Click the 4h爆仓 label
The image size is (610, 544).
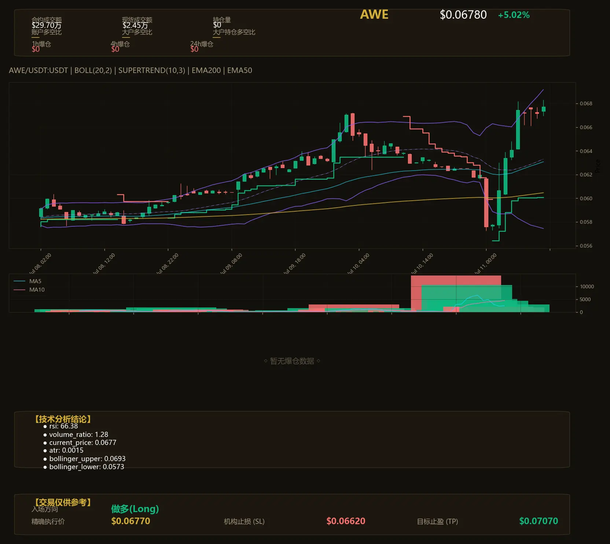(x=120, y=44)
